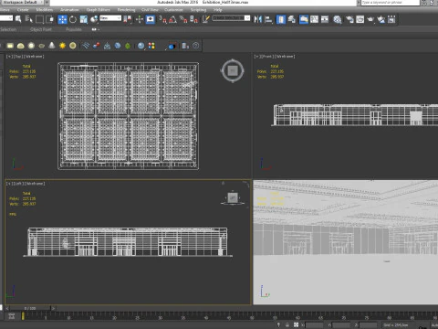438x329 pixels.
Task: Click the Select and Place tool
Action: (x=94, y=19)
